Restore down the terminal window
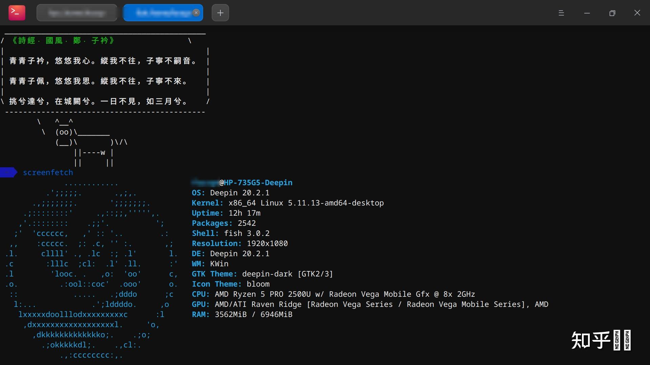 click(x=612, y=13)
